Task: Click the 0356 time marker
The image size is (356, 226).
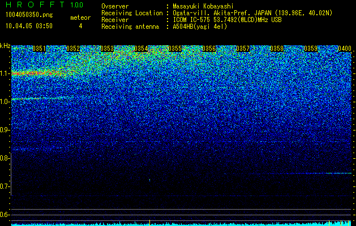Action: (x=209, y=49)
